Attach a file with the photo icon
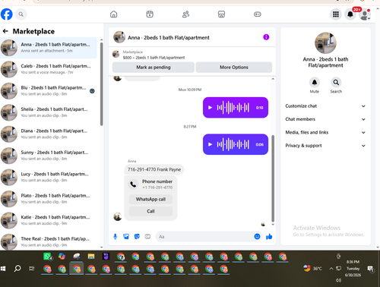The image size is (380, 287). 126,237
